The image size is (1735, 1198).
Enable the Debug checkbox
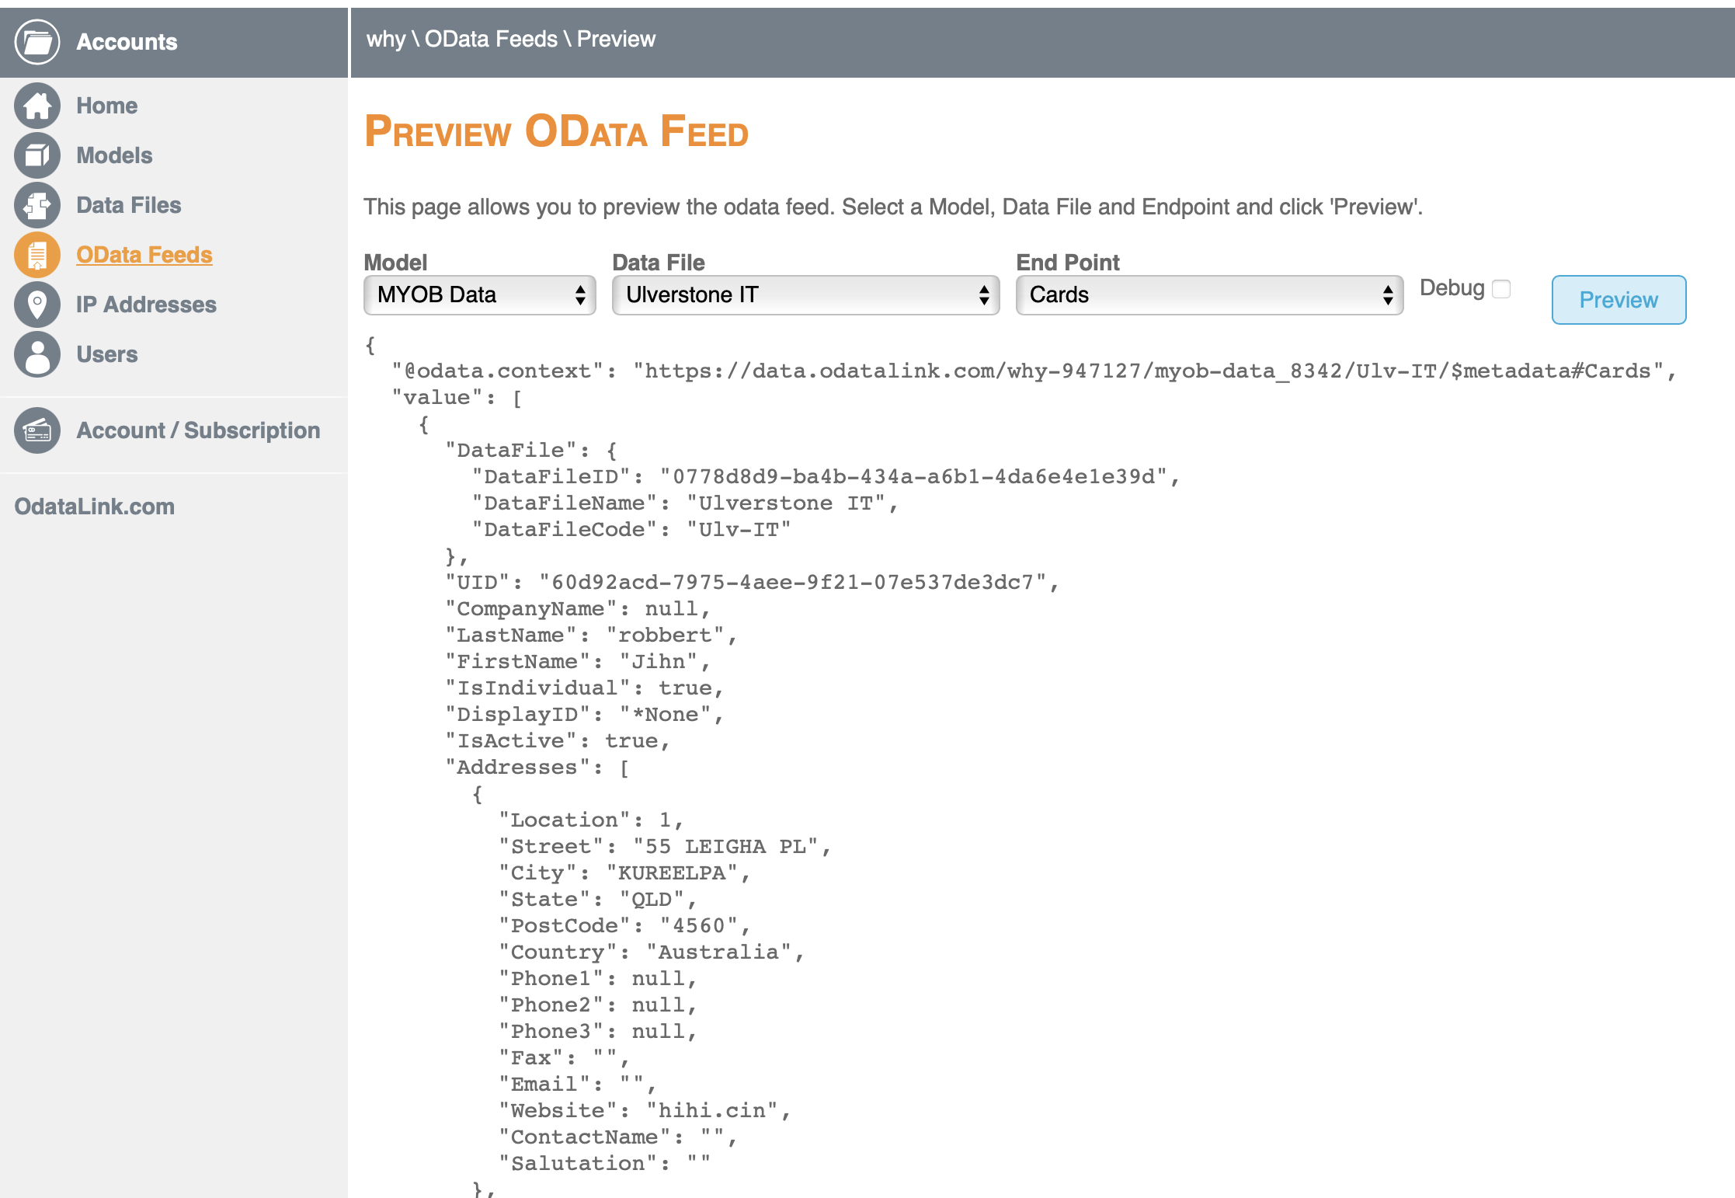click(x=1501, y=289)
